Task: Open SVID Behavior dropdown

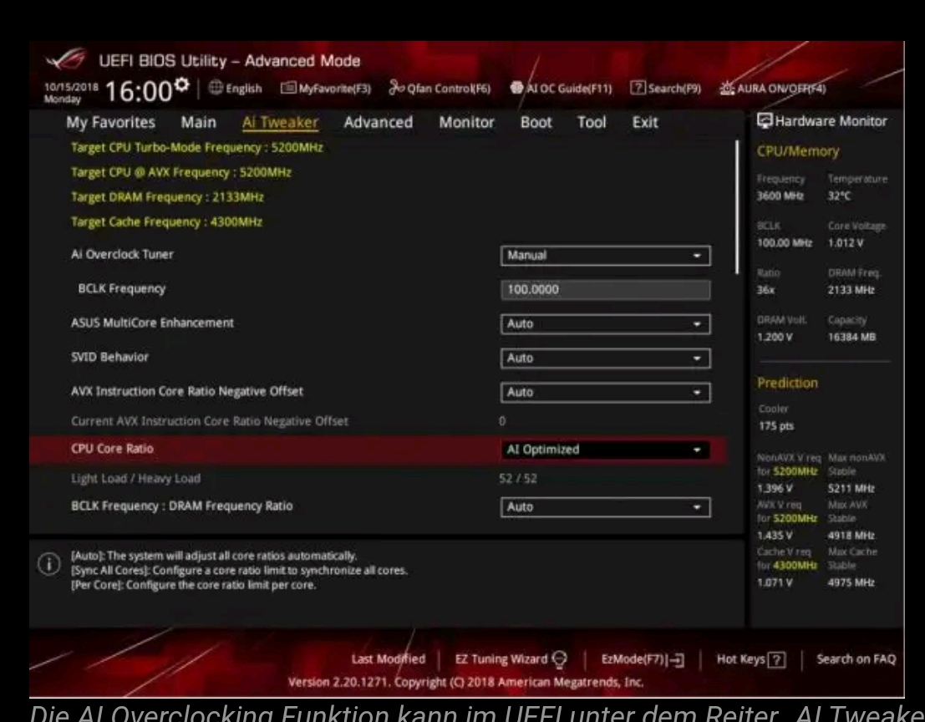Action: click(x=605, y=358)
